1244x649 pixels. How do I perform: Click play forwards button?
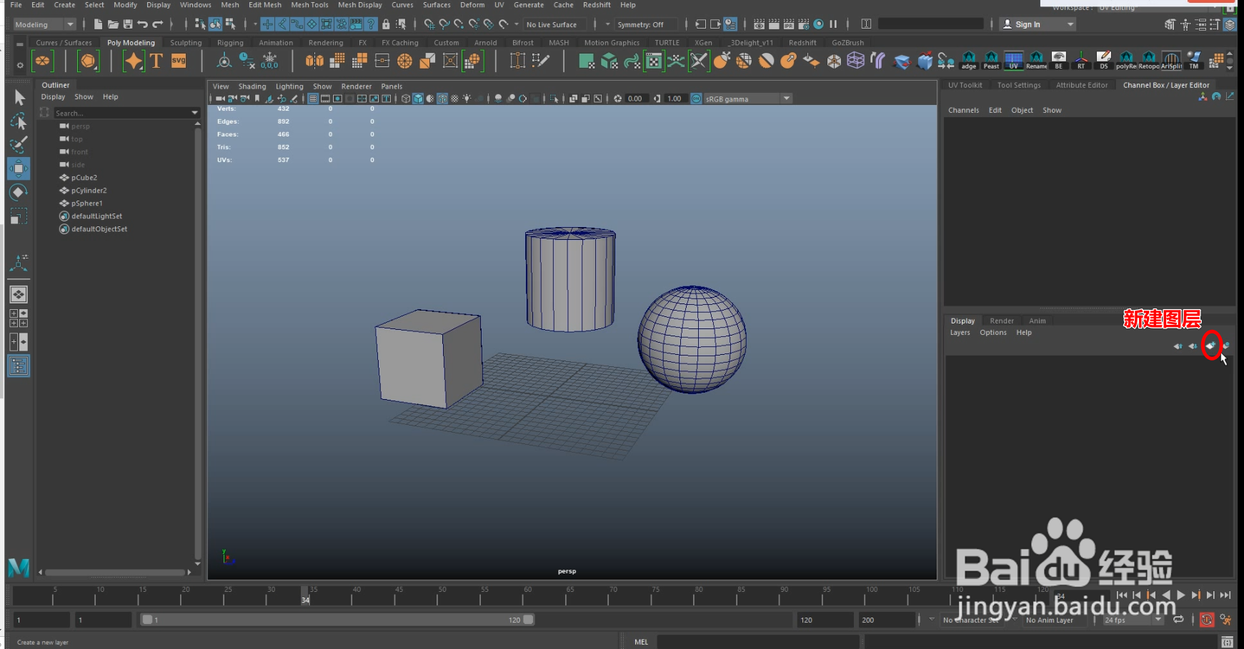tap(1181, 595)
